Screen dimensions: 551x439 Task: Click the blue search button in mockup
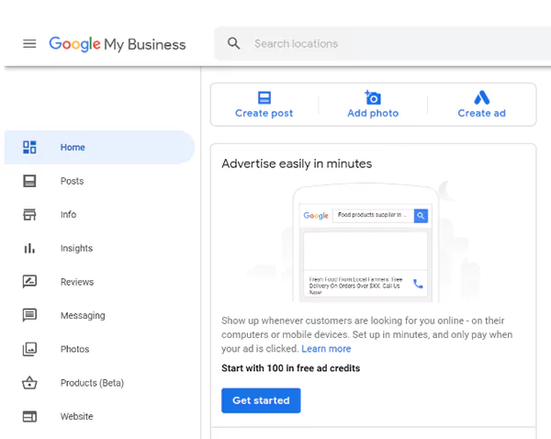click(x=421, y=216)
